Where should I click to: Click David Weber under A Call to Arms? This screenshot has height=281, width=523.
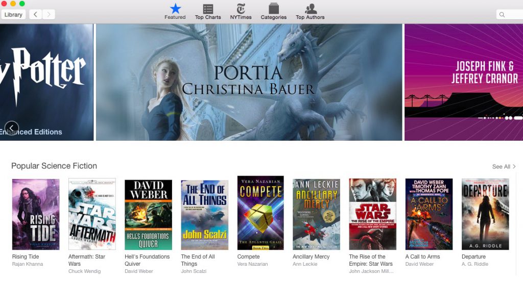point(420,264)
